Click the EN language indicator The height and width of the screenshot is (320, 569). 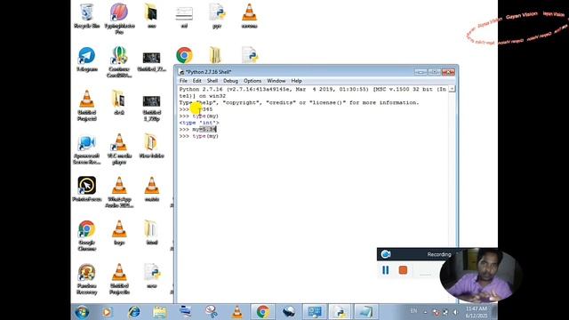[x=413, y=311]
